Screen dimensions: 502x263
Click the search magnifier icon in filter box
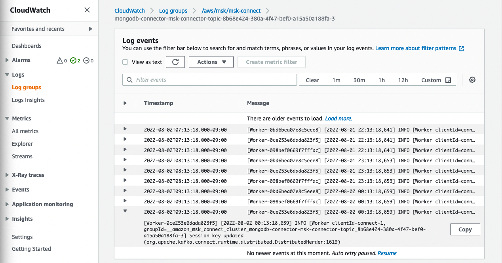(x=129, y=80)
